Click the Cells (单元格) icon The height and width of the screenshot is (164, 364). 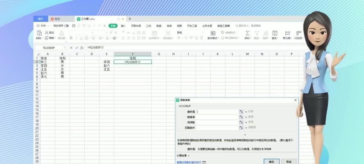coord(287,33)
